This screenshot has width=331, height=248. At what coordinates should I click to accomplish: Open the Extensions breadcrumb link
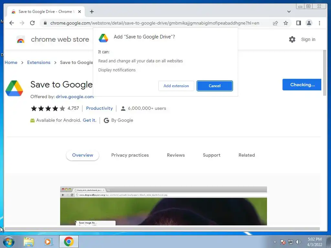(x=39, y=62)
